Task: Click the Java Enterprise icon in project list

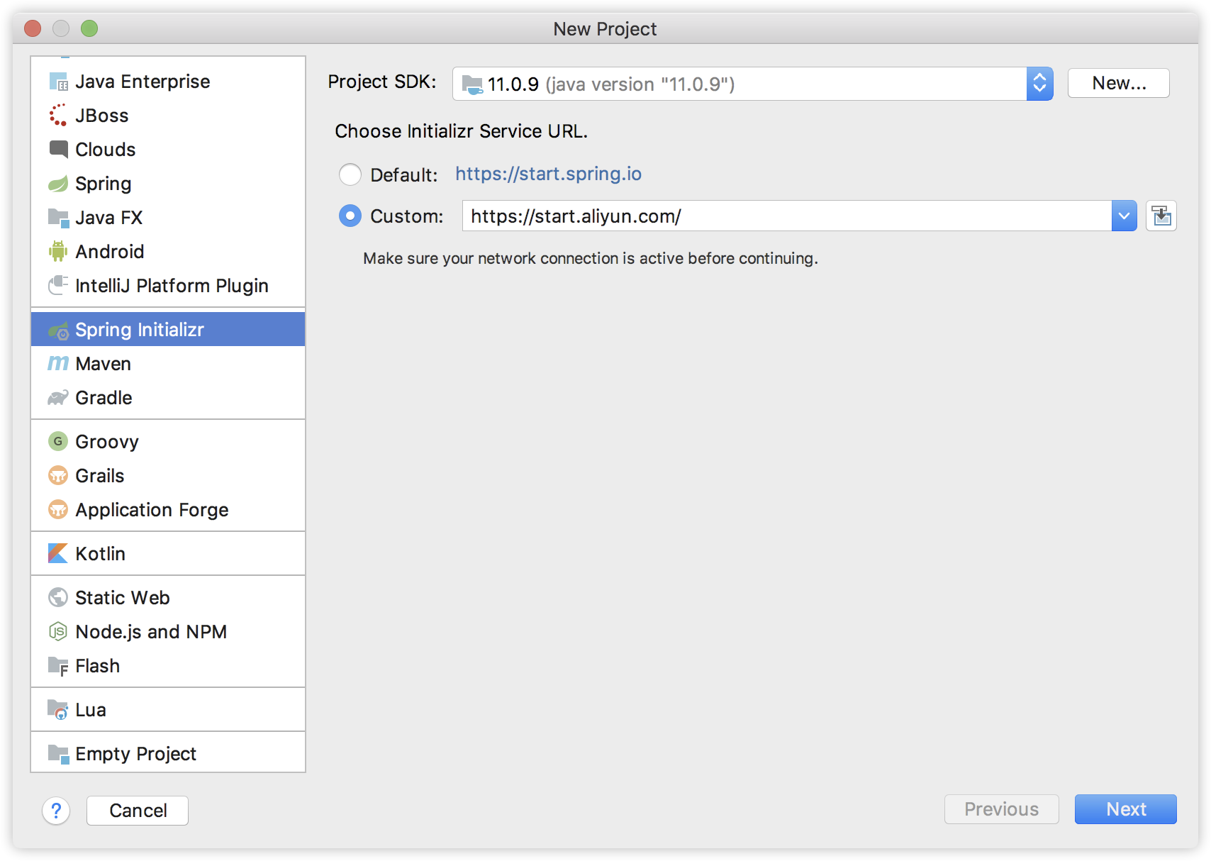Action: (58, 82)
